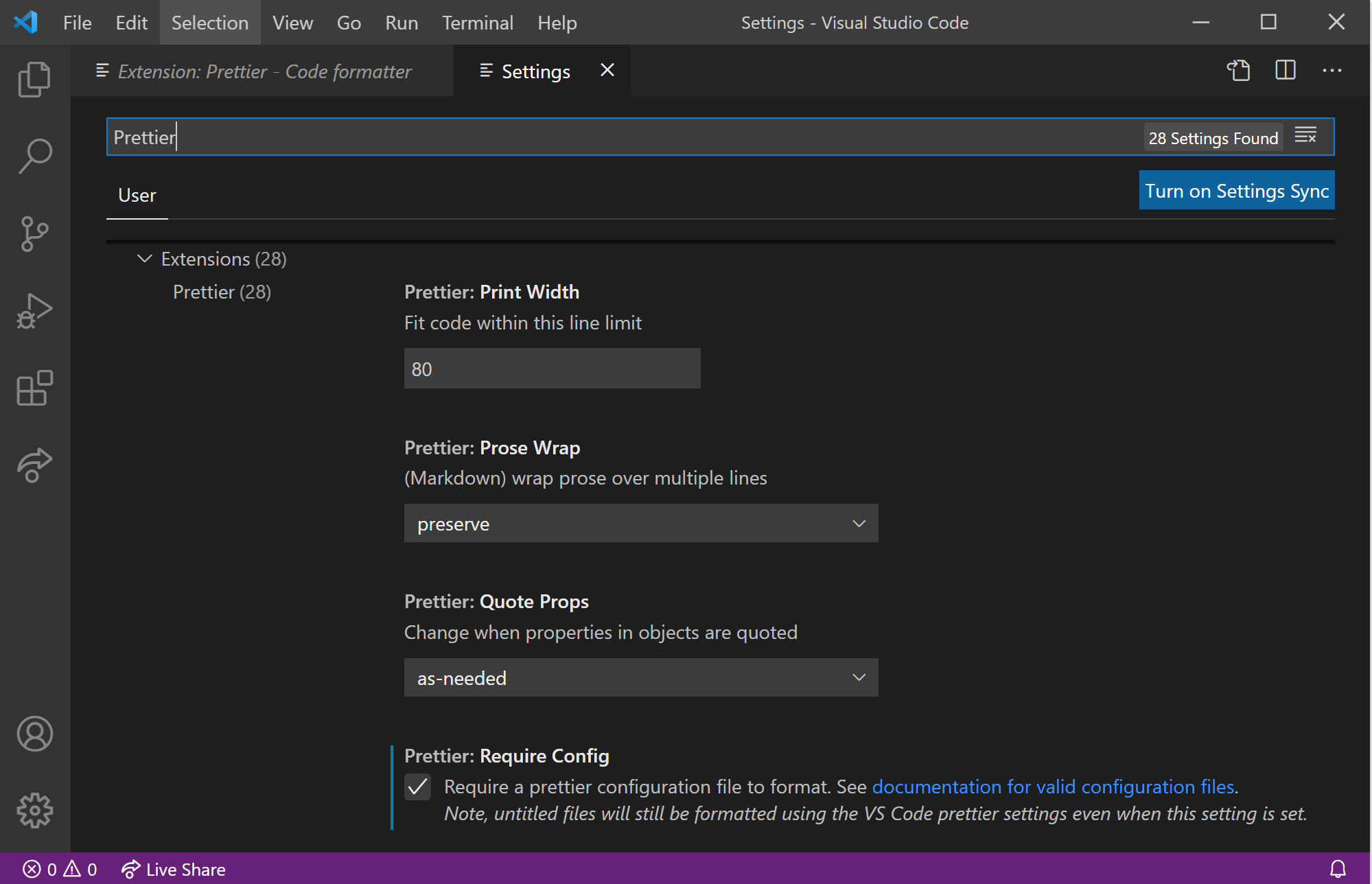1372x884 pixels.
Task: Open the Live Share activity bar icon
Action: [34, 465]
